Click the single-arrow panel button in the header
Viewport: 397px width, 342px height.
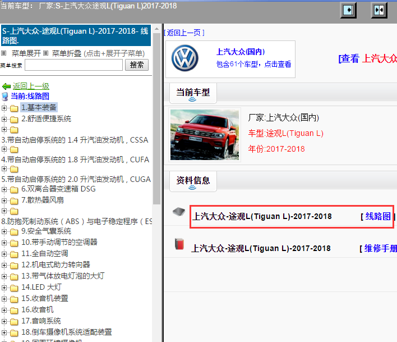coord(348,10)
